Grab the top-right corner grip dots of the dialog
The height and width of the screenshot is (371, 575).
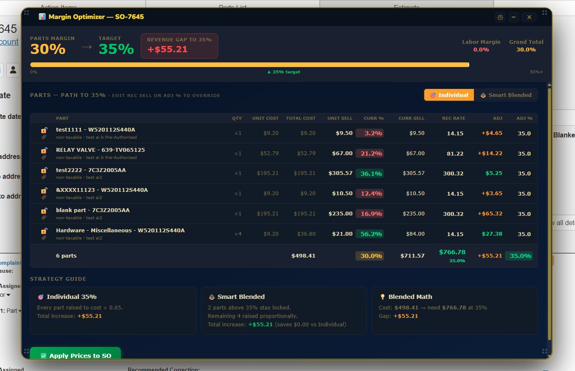545,13
